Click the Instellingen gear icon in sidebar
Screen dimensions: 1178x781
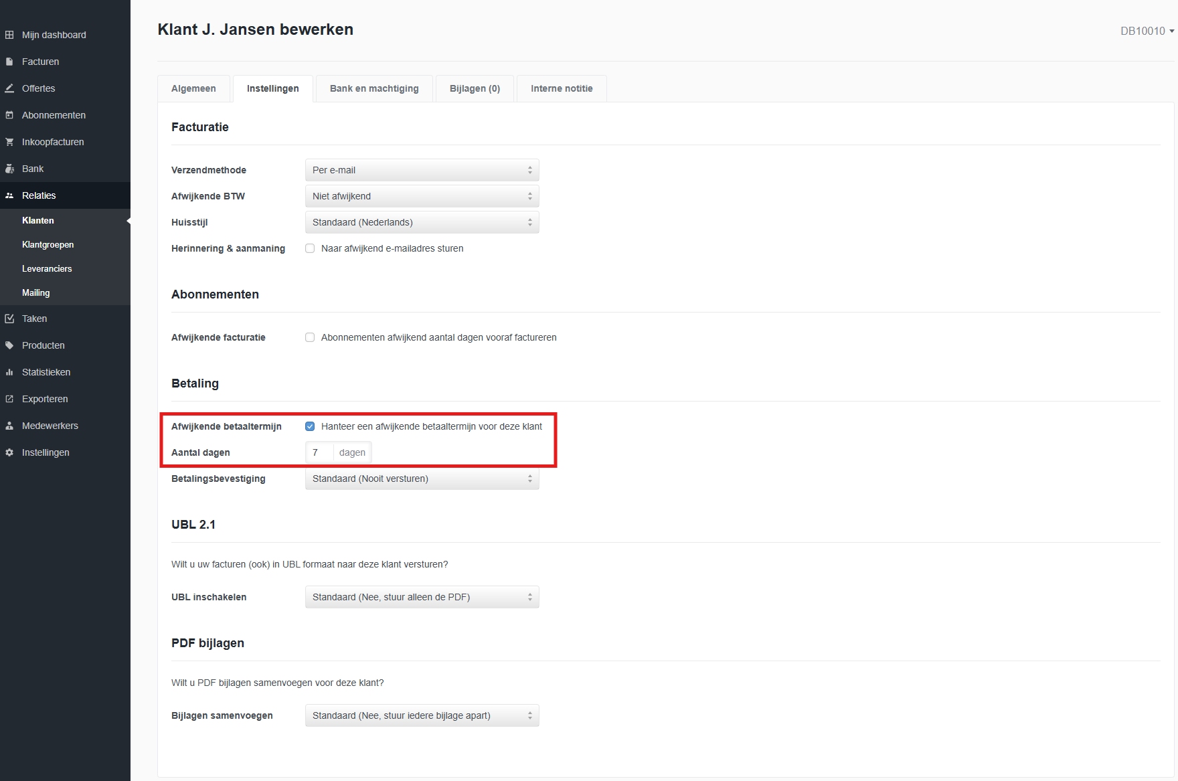9,452
